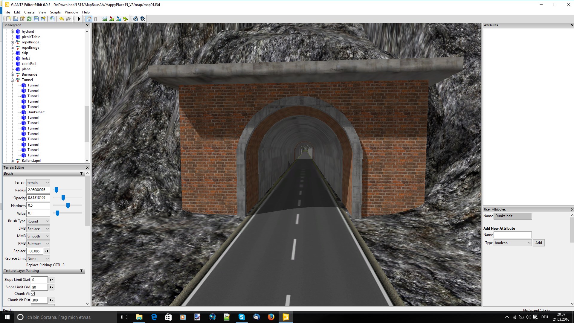Click the Save floppy disk icon
This screenshot has height=323, width=574.
[x=36, y=19]
